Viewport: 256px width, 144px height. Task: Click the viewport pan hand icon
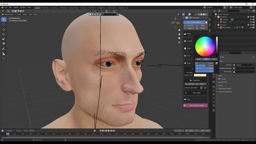179,34
